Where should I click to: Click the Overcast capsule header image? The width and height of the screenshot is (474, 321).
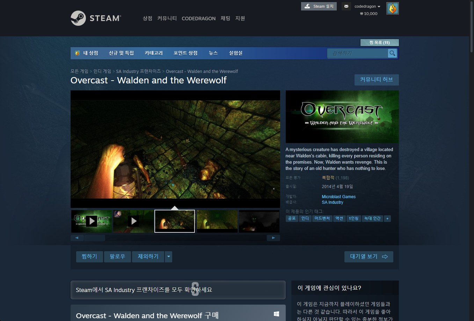coord(342,117)
